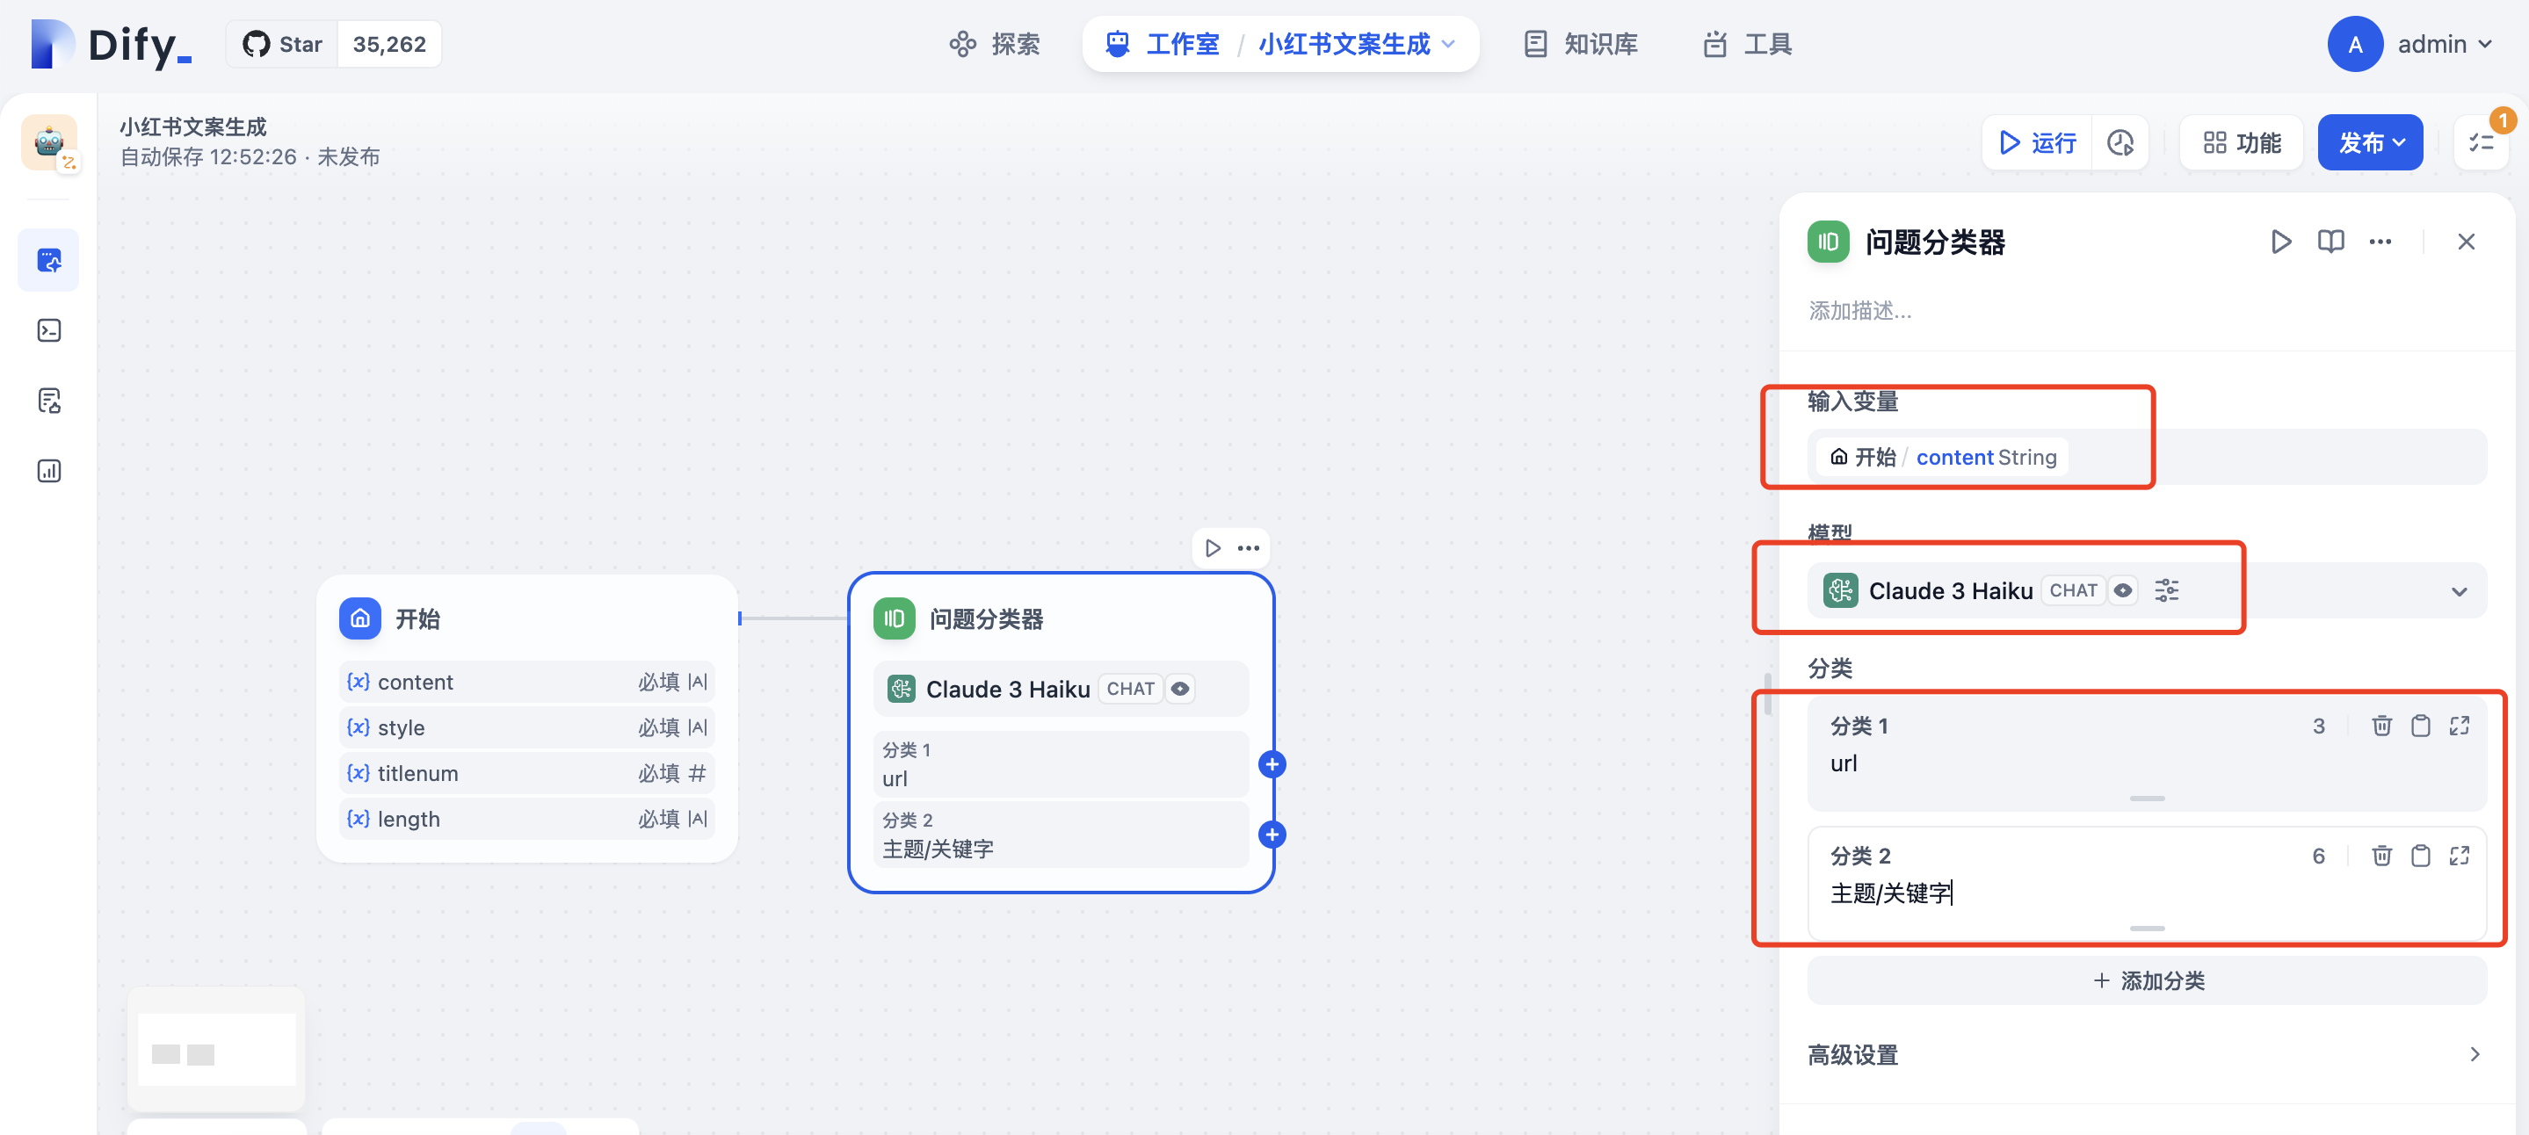Expand the 分类 1 editor to fullscreen
This screenshot has width=2529, height=1135.
[2459, 726]
